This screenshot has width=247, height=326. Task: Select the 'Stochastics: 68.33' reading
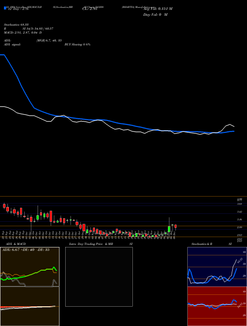pos(16,25)
